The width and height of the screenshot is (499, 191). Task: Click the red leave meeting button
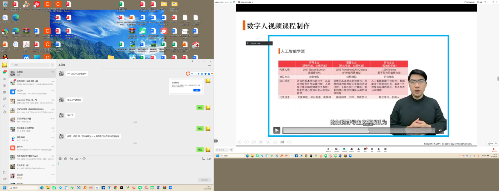494,150
